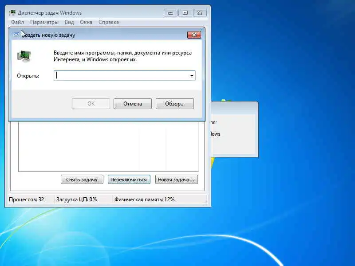Viewport: 355px width, 266px height.
Task: Open the Файл menu
Action: coord(17,22)
